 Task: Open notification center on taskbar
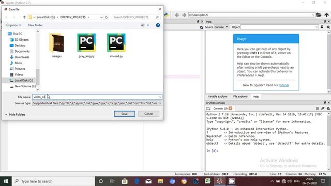323,181
